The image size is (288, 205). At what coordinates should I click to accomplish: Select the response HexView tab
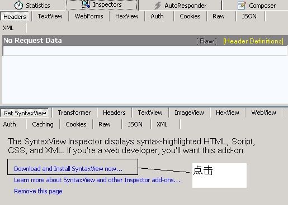point(228,113)
